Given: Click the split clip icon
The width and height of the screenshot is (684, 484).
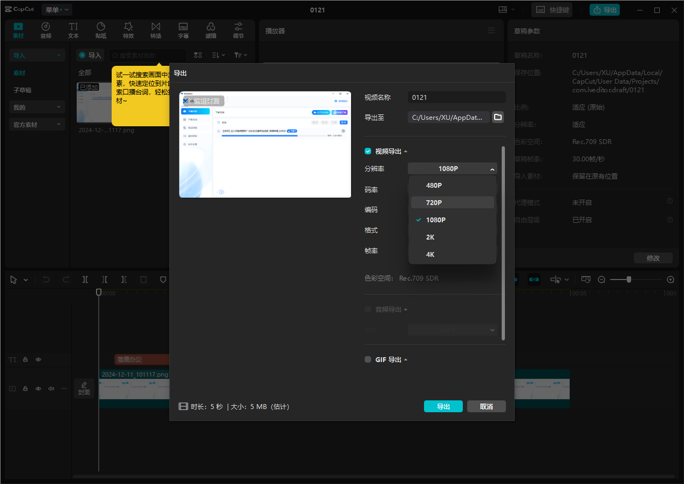Looking at the screenshot, I should [85, 280].
